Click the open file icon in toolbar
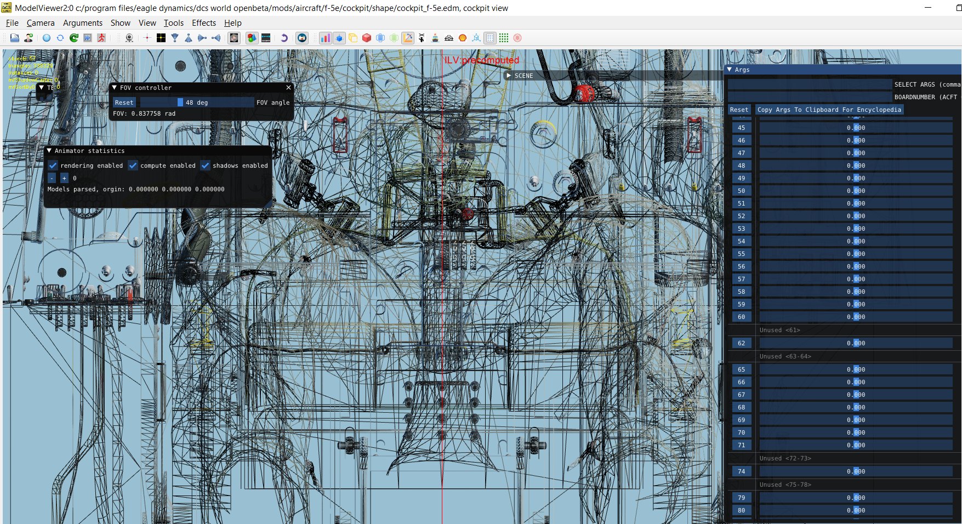This screenshot has width=962, height=524. (x=14, y=38)
